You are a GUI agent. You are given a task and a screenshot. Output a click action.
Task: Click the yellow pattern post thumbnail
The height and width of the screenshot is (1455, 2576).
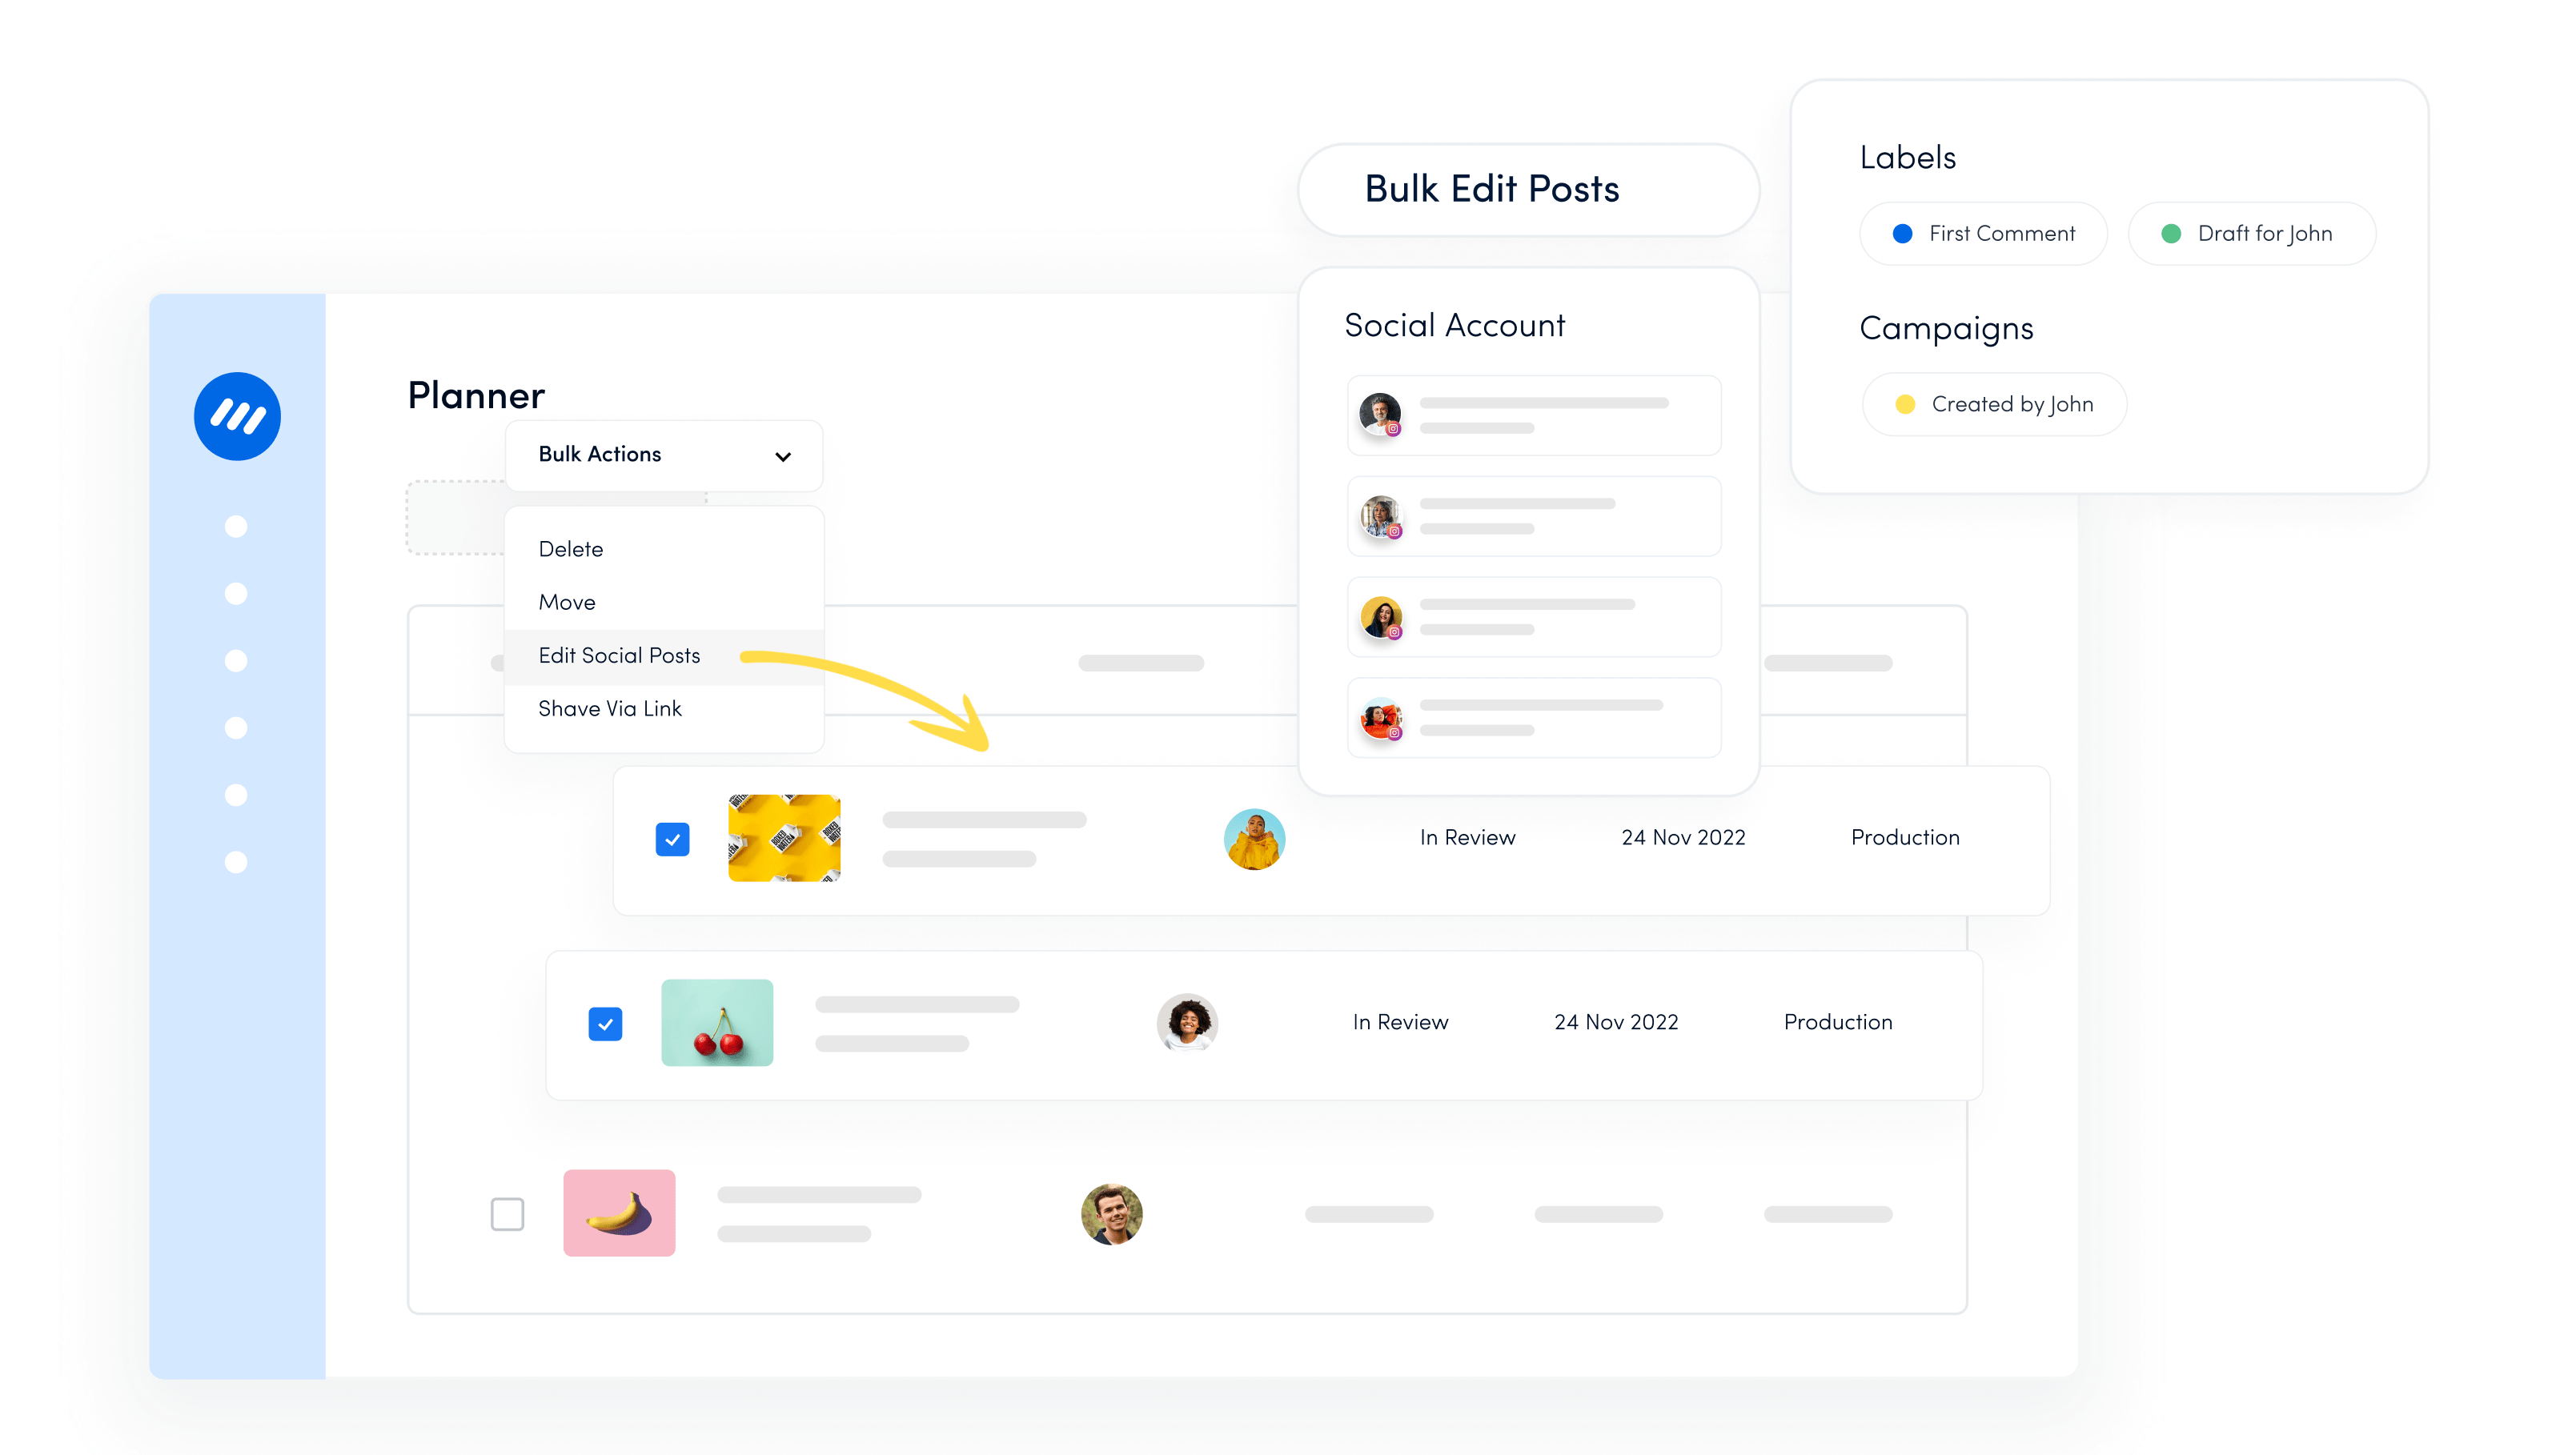(784, 836)
